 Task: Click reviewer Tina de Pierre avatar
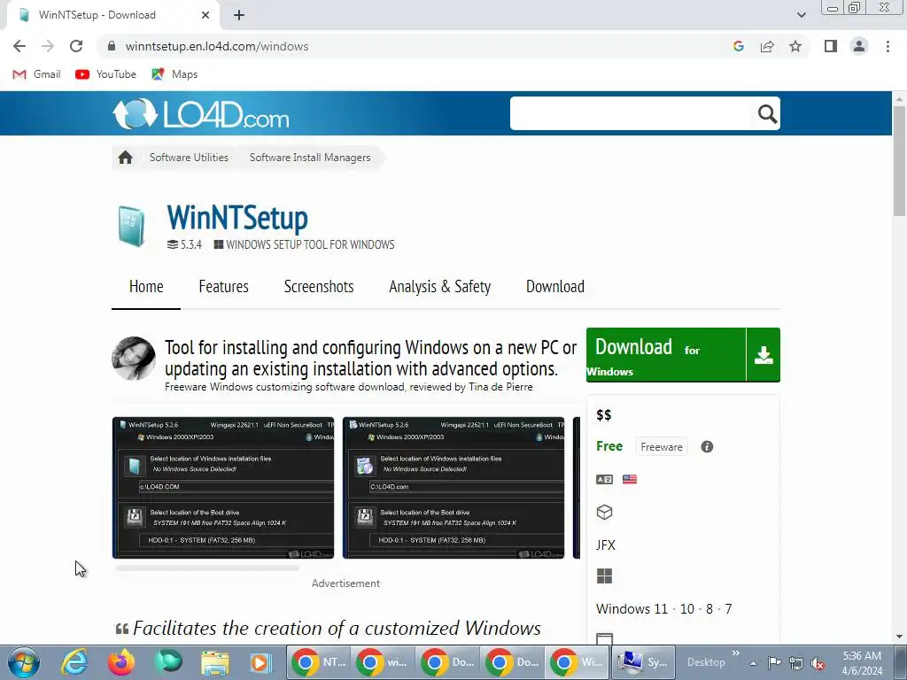pyautogui.click(x=134, y=359)
